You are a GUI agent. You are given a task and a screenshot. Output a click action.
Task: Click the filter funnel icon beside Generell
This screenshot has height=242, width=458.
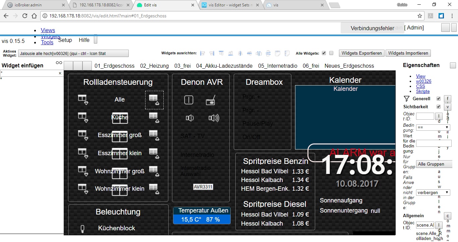pos(407,99)
